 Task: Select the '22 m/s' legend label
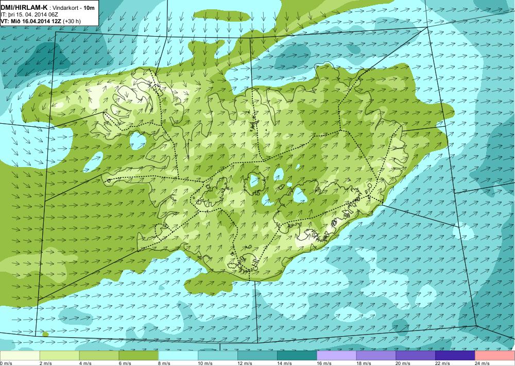click(x=443, y=363)
